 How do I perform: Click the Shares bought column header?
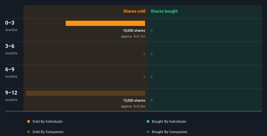coord(164,11)
